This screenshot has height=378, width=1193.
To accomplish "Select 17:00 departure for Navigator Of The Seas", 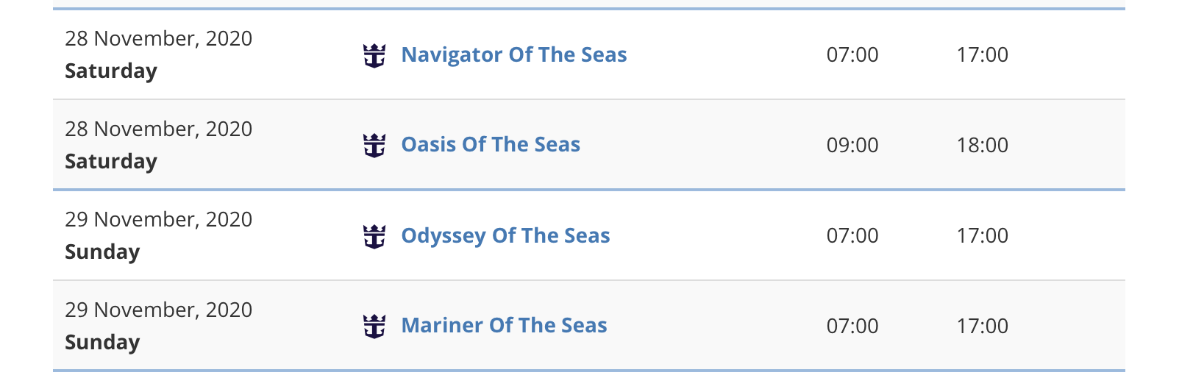I will click(982, 54).
